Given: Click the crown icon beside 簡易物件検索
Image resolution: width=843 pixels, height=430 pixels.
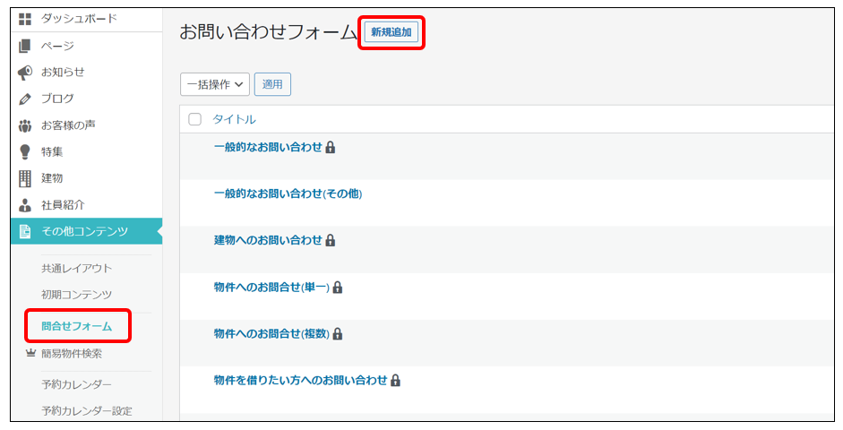Looking at the screenshot, I should pos(30,354).
